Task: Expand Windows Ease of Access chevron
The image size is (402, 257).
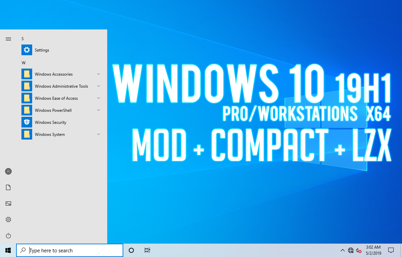Action: click(98, 98)
